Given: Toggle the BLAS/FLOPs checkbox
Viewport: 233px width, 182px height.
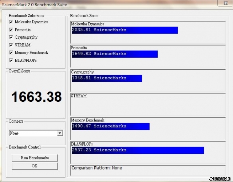Looking at the screenshot, I should tap(11, 60).
